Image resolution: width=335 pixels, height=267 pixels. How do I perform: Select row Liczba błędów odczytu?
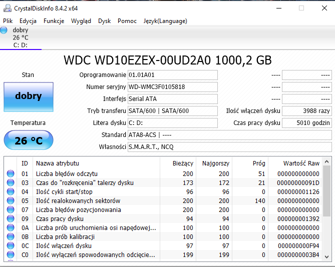(163, 173)
